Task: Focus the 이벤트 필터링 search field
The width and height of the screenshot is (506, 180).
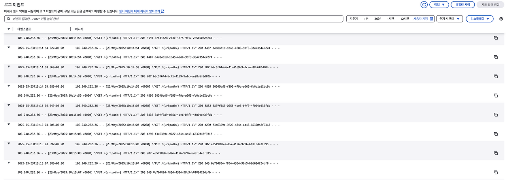Action: [174, 19]
